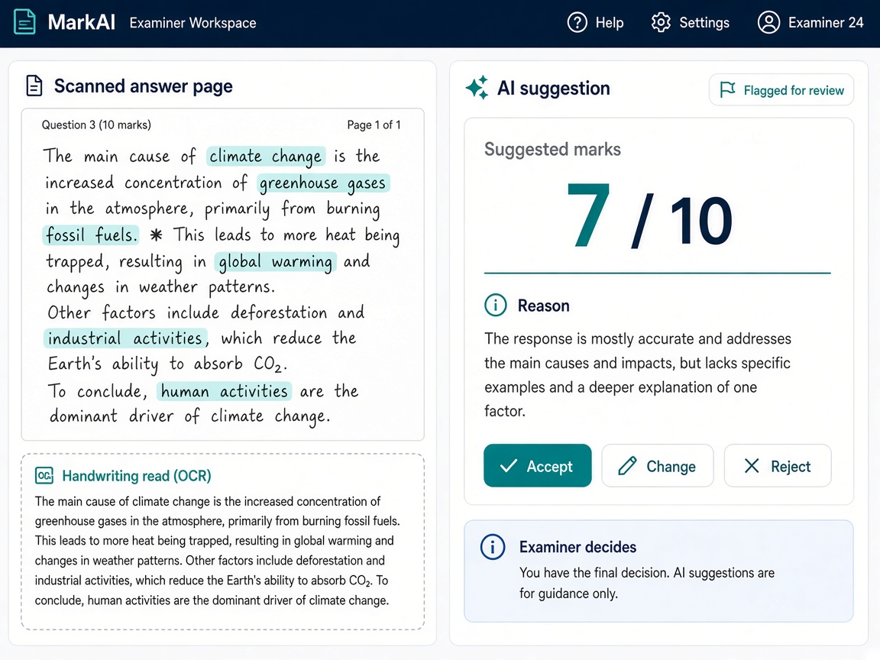880x660 pixels.
Task: Click the highlighted phrase industrial activities
Action: point(125,338)
